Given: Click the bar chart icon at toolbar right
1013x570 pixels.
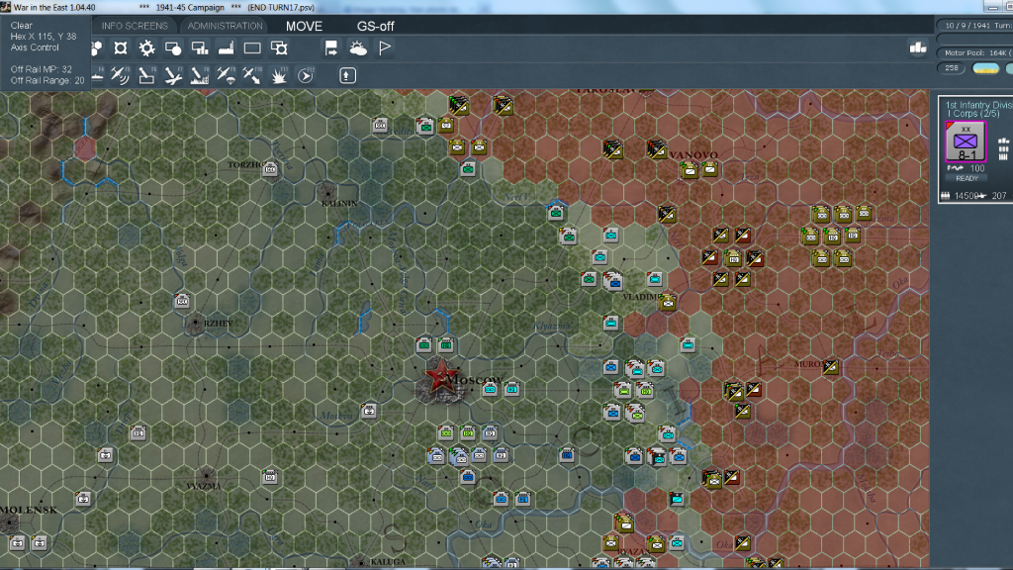Looking at the screenshot, I should tap(917, 47).
